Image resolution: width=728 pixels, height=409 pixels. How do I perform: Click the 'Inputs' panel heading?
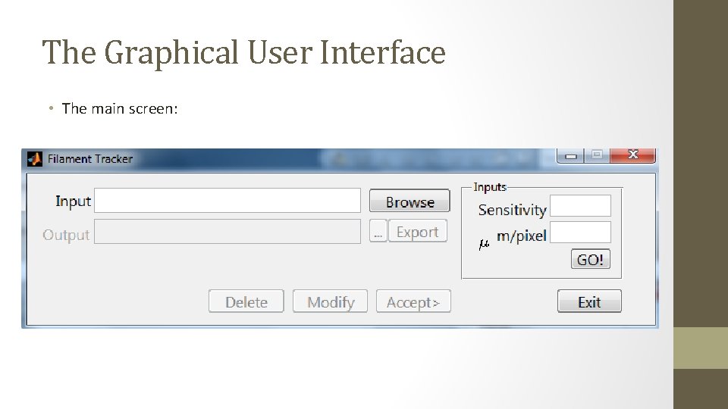coord(490,187)
